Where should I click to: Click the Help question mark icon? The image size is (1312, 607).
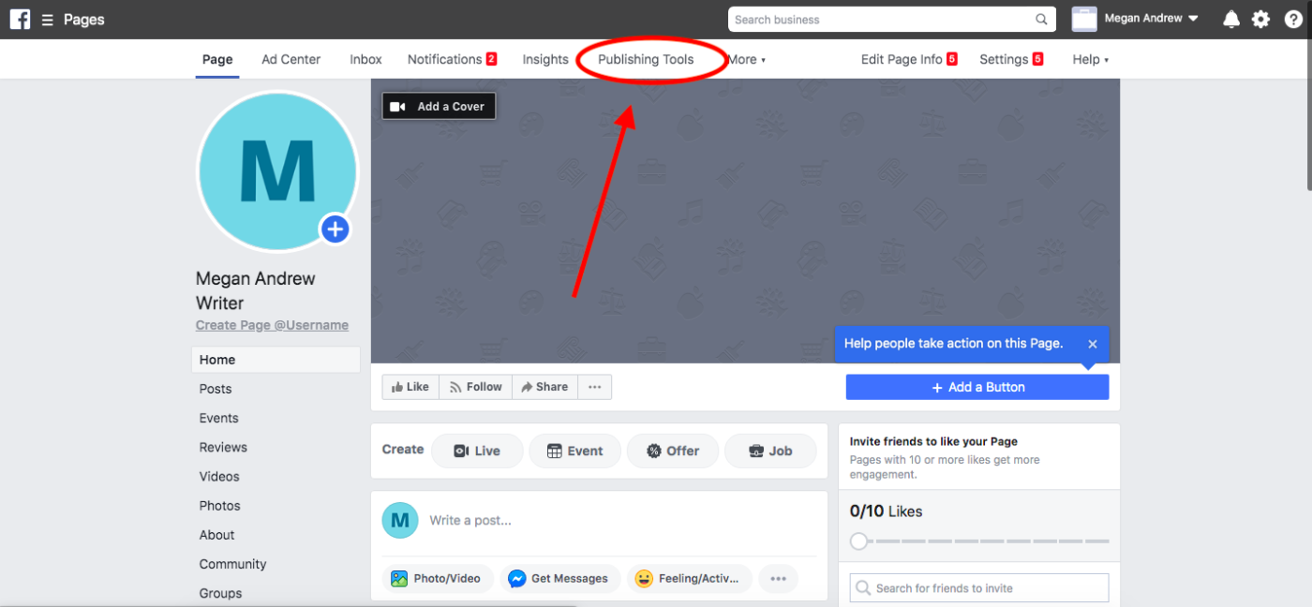tap(1294, 19)
